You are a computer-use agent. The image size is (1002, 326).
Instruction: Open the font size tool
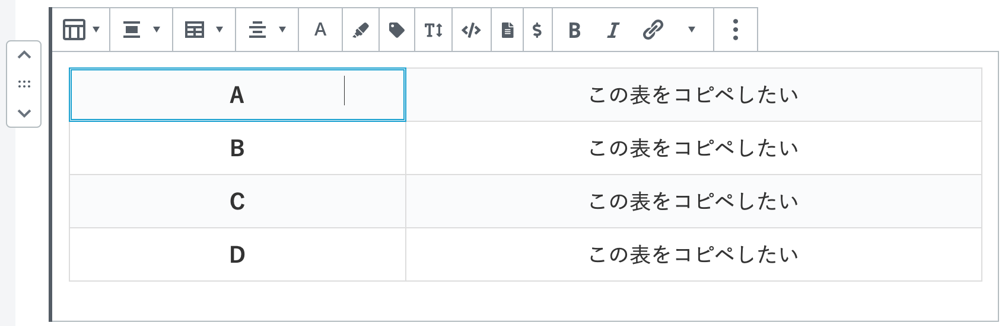(x=434, y=30)
